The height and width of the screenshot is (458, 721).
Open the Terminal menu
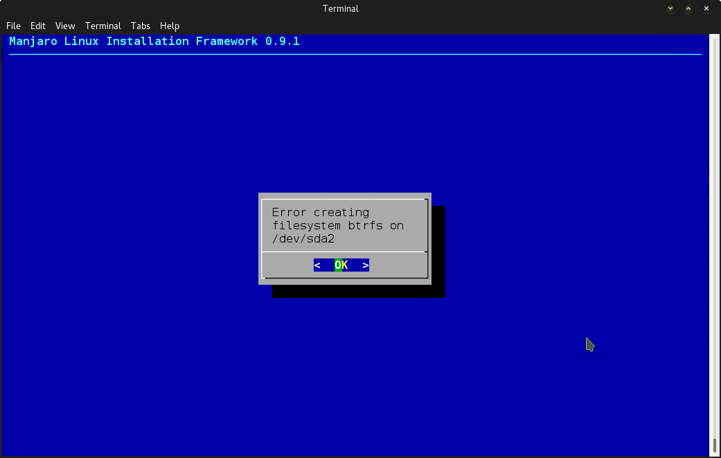coord(103,26)
